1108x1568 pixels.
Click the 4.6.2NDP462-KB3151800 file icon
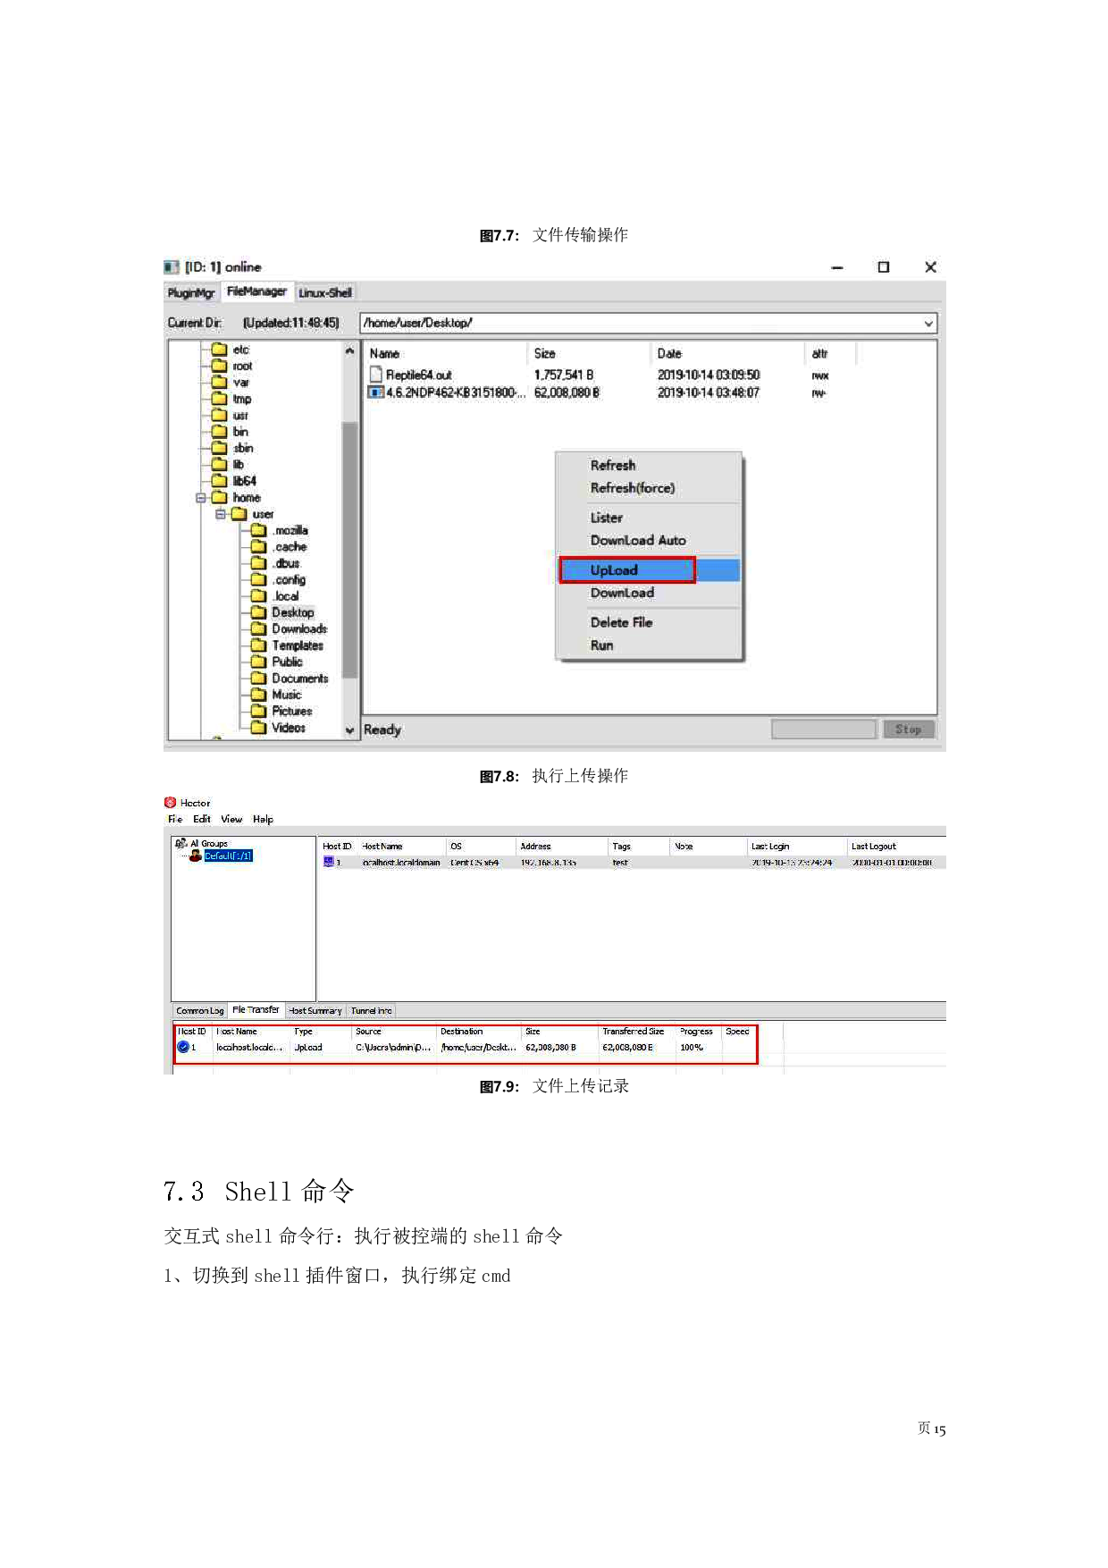pos(376,392)
